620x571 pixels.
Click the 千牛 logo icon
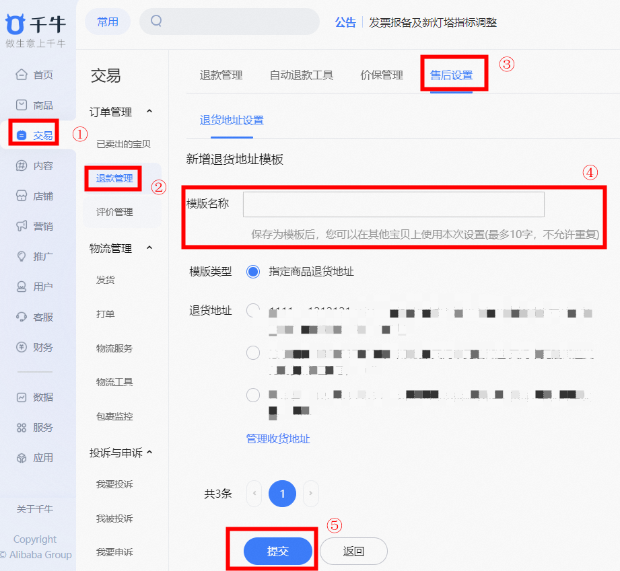coord(15,24)
